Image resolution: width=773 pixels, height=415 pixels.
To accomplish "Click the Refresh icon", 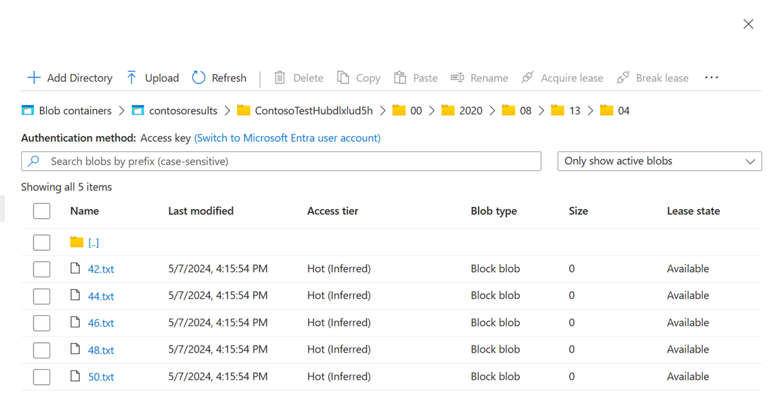I will pos(198,77).
